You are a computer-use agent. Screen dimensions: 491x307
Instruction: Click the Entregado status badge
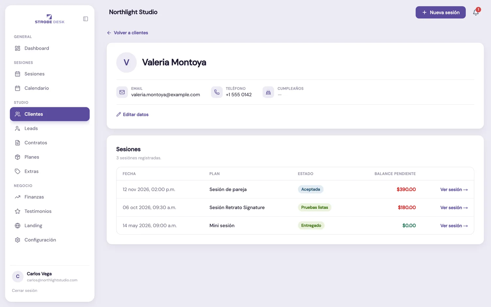tap(311, 226)
